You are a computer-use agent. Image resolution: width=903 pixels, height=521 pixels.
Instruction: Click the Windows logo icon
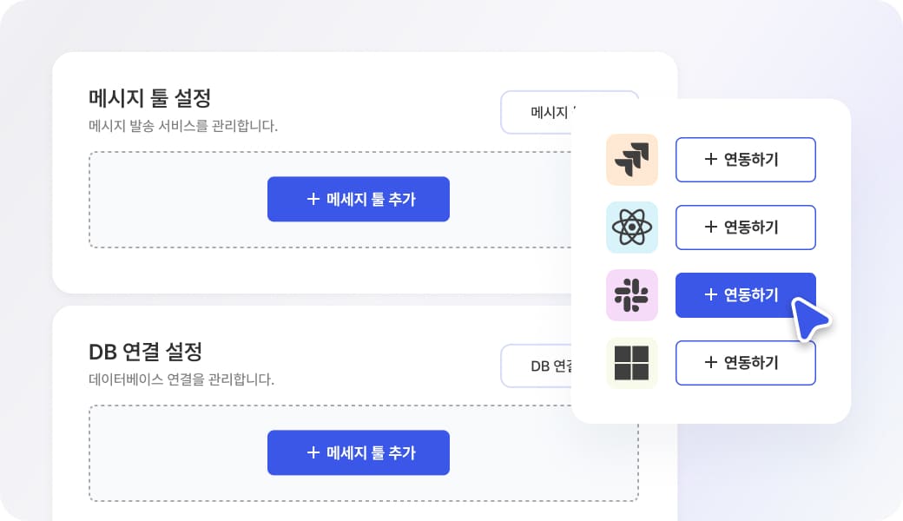632,363
